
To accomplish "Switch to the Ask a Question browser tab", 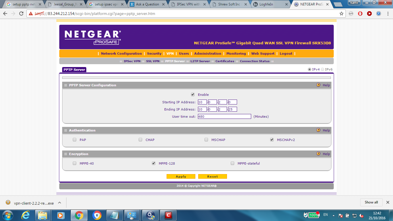I will [x=147, y=4].
